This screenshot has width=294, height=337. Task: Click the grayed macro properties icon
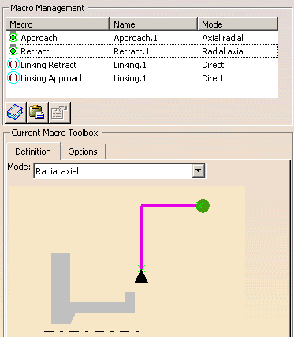click(60, 112)
